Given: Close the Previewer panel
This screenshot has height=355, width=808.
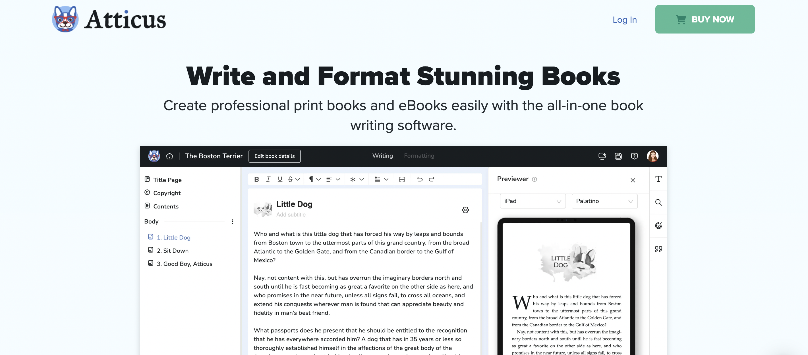Looking at the screenshot, I should pos(633,180).
